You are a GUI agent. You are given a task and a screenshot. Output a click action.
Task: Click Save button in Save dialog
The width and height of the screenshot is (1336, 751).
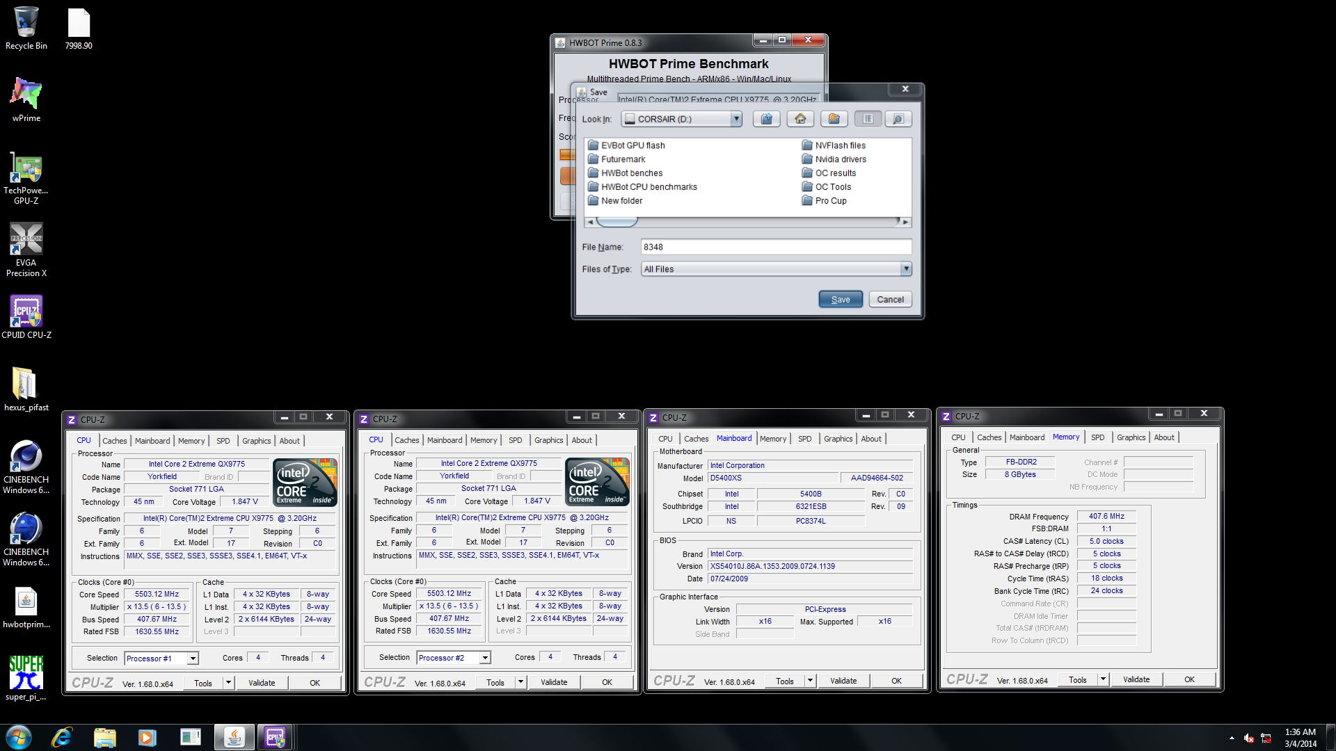pos(841,300)
